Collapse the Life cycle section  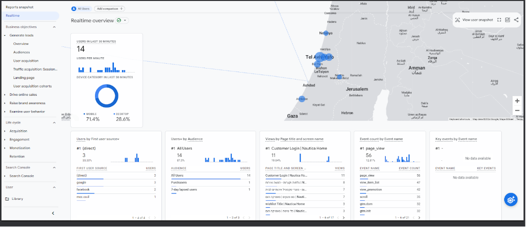[x=54, y=123]
